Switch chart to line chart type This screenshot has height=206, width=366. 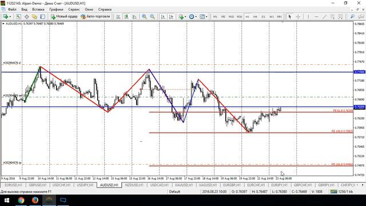134,17
